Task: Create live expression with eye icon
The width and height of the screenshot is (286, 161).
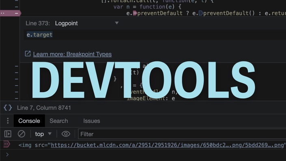Action: coord(66,134)
